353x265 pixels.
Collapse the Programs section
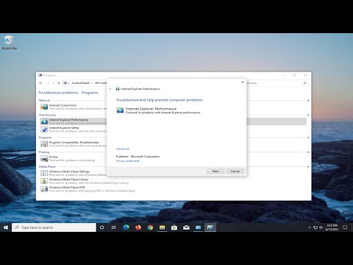tap(308, 138)
